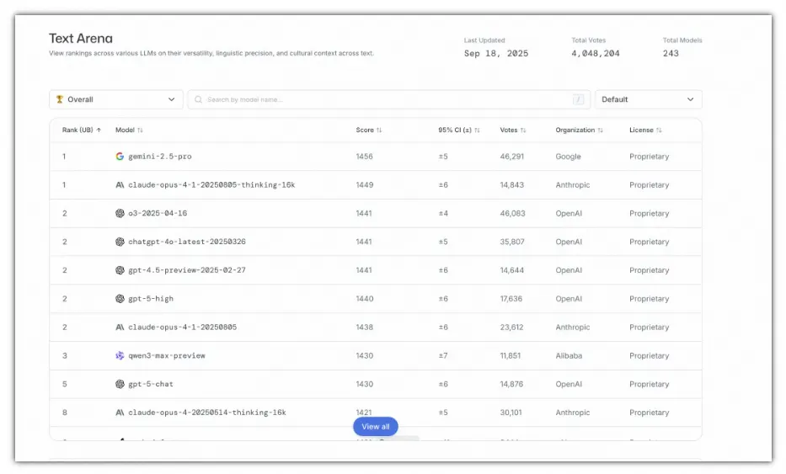786x474 pixels.
Task: Open the Default view dropdown
Action: click(x=648, y=99)
